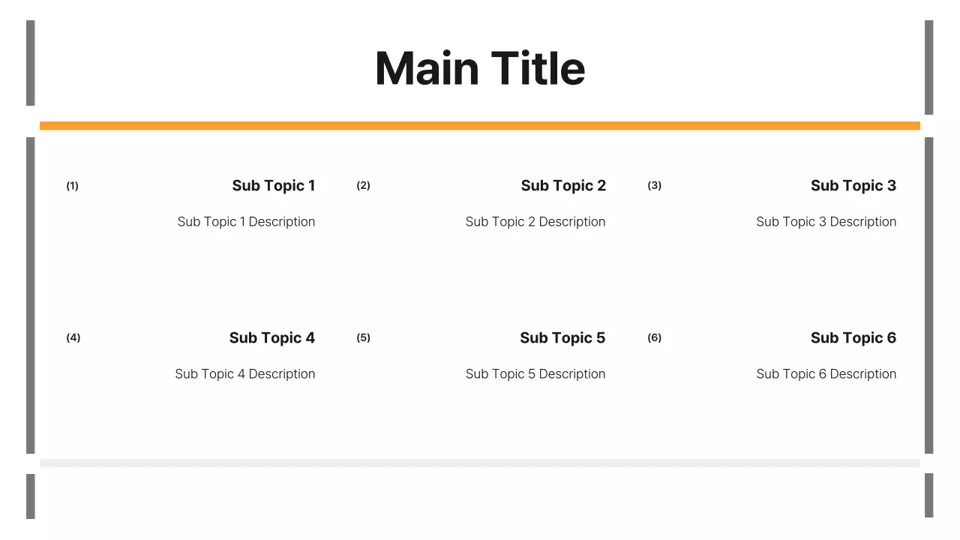Screen dimensions: 960x540
Task: Click the Sub Topic 5 heading
Action: [x=562, y=337]
